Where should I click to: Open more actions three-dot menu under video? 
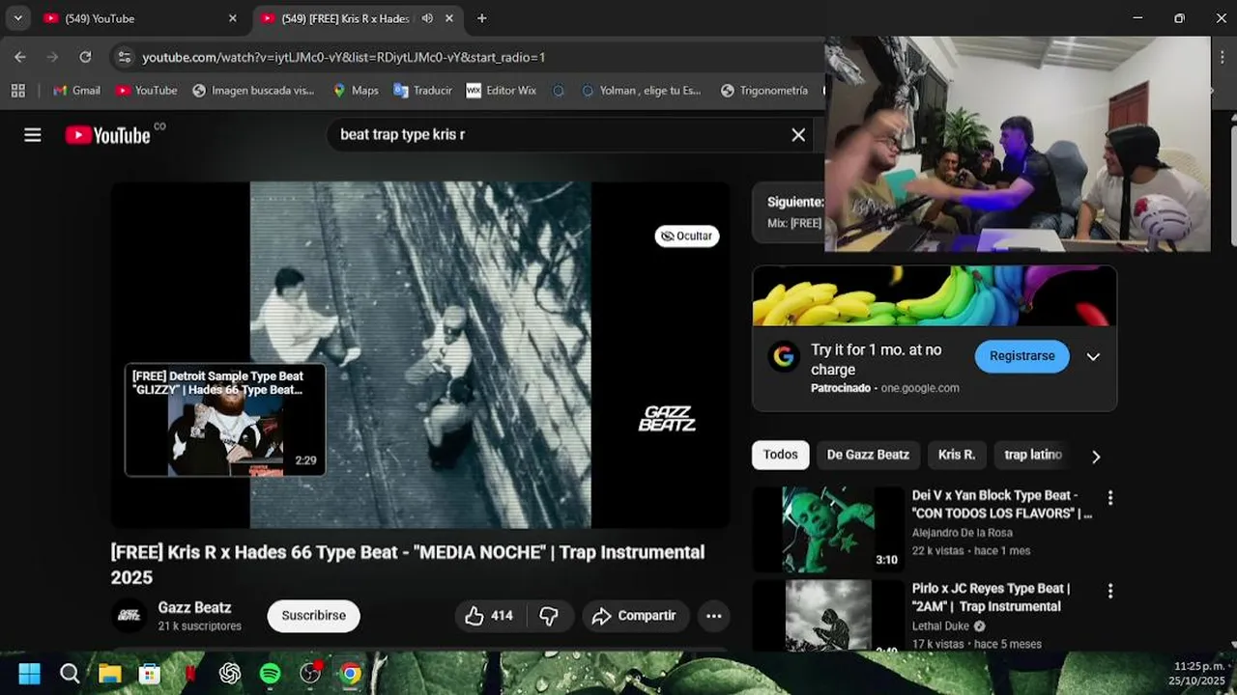point(713,616)
